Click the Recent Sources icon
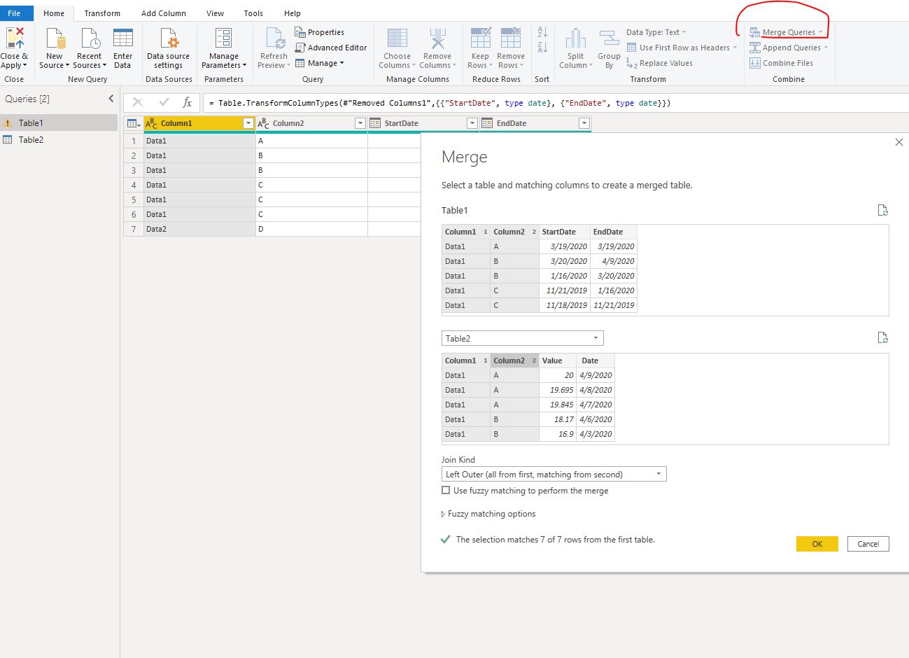This screenshot has height=658, width=909. click(90, 38)
